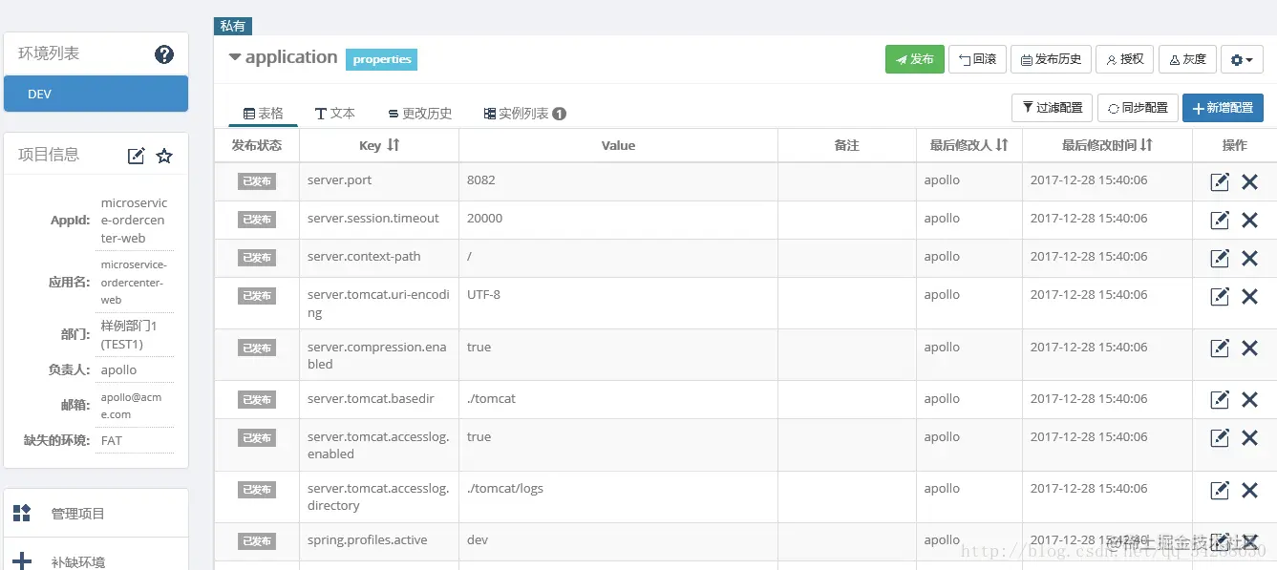The height and width of the screenshot is (570, 1277).
Task: Collapse the application namespace panel
Action: pyautogui.click(x=235, y=57)
